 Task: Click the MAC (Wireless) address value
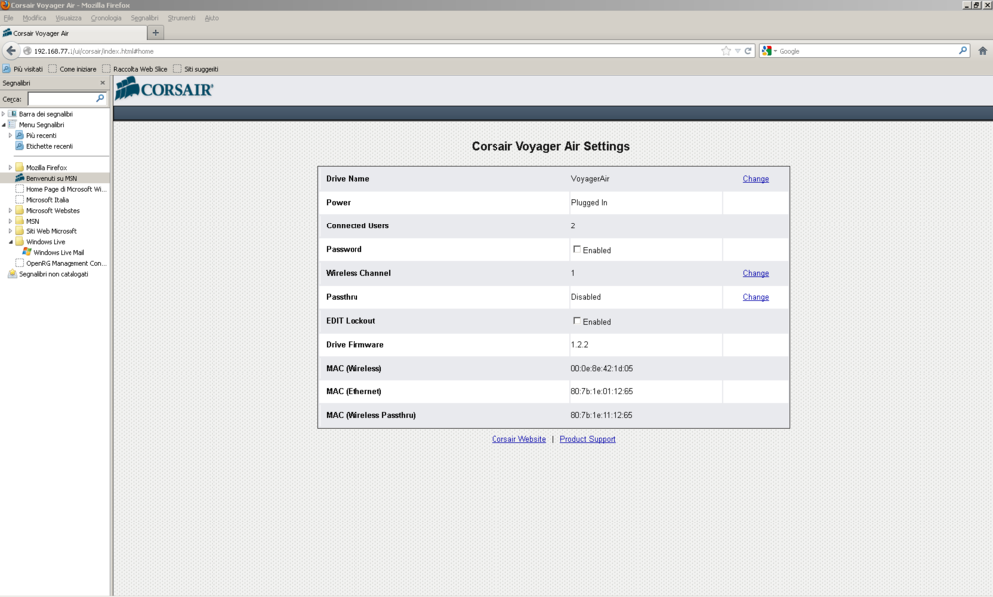pos(601,369)
